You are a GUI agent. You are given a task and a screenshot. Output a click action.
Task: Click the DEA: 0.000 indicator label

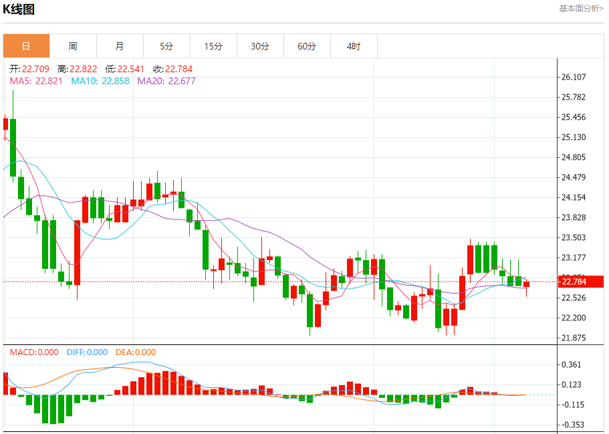136,352
